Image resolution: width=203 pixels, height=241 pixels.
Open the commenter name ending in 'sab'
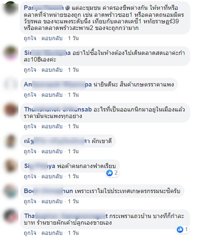click(58, 109)
